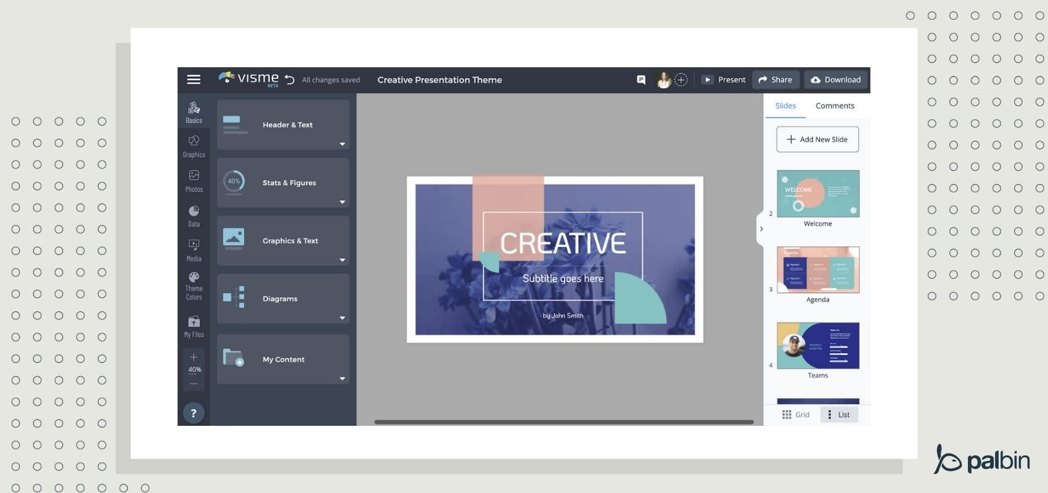Click the Download button
The height and width of the screenshot is (493, 1048).
[x=835, y=79]
